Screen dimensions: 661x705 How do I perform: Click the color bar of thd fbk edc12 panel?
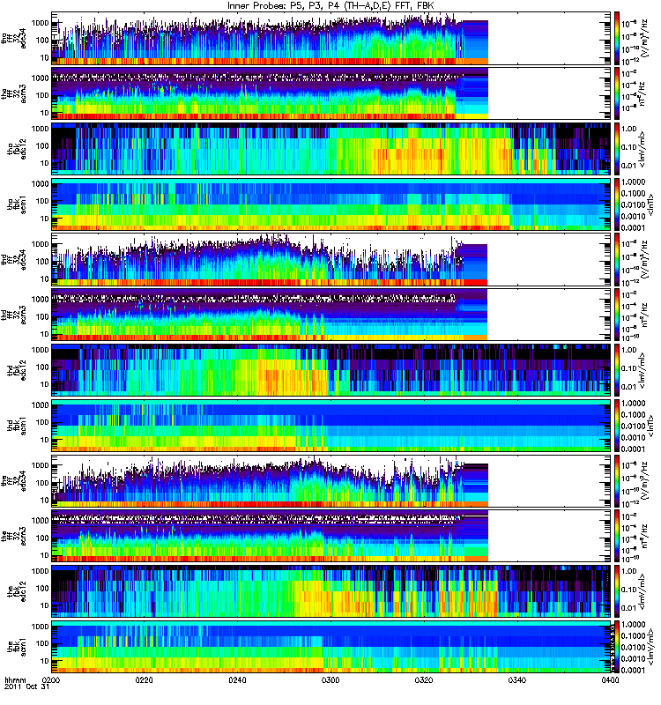[x=617, y=369]
